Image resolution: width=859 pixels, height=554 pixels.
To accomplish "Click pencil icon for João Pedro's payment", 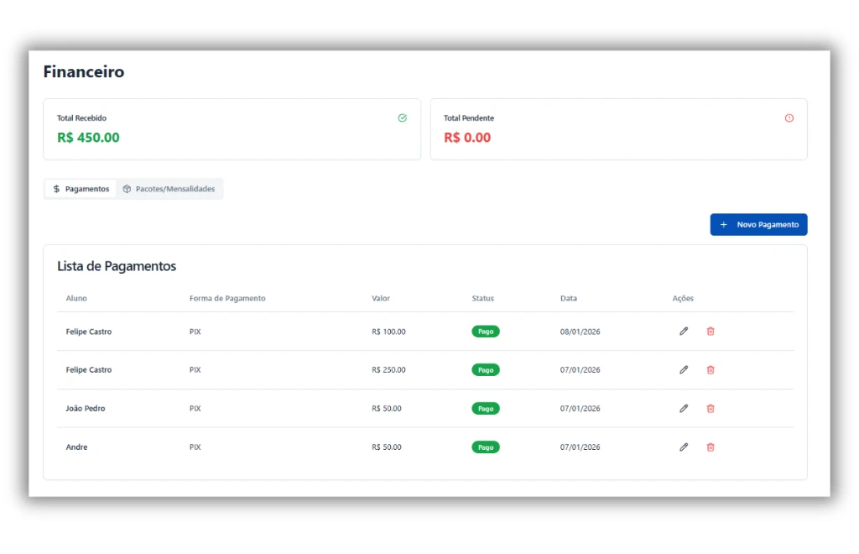I will coord(684,409).
